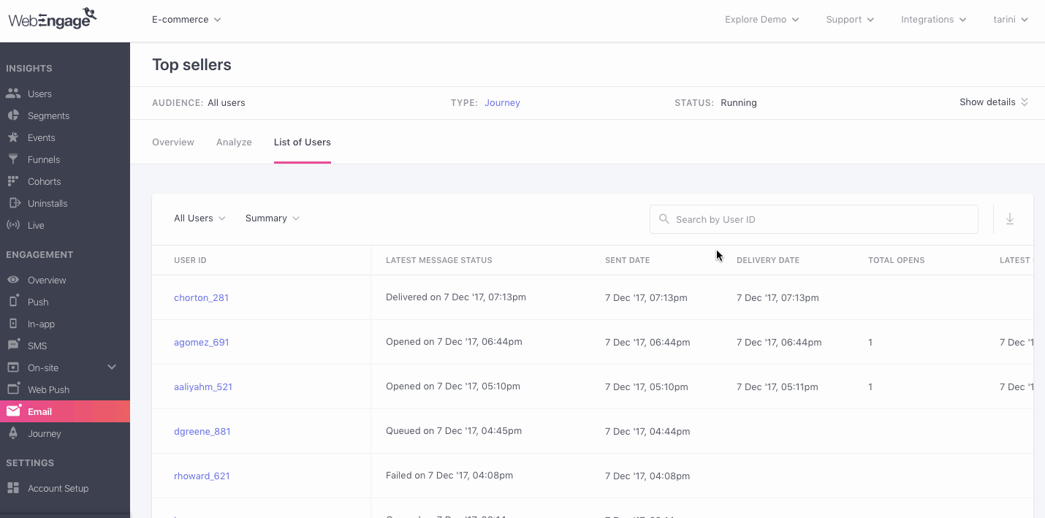Focus the Search by User ID field

tap(813, 219)
